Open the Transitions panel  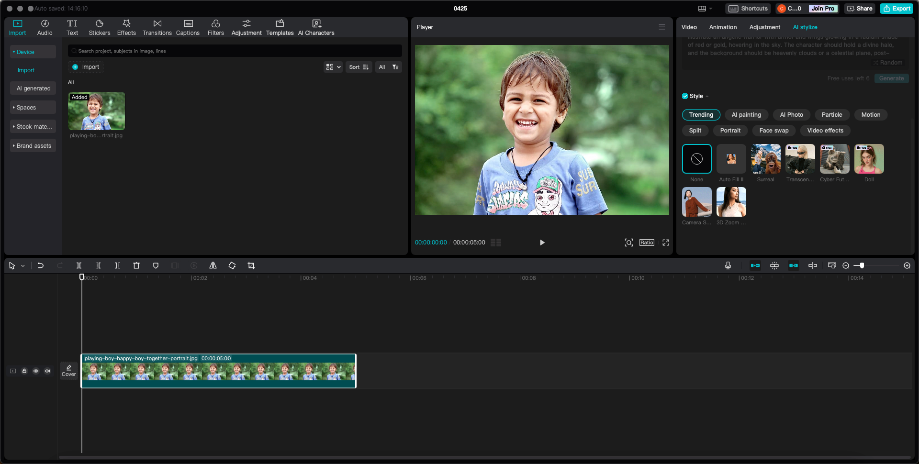(x=157, y=27)
